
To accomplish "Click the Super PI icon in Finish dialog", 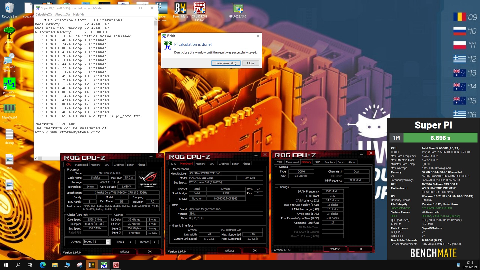I will [x=167, y=45].
